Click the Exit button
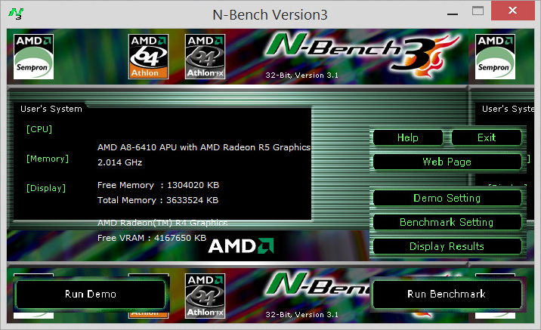The image size is (541, 330). [x=487, y=137]
